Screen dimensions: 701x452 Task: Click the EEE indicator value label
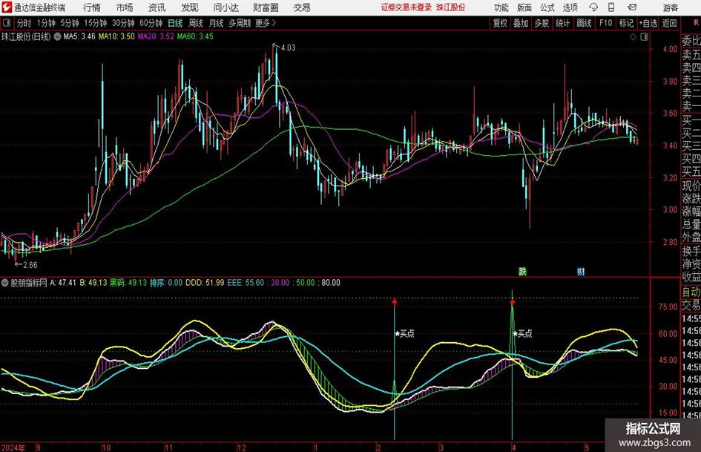246,283
